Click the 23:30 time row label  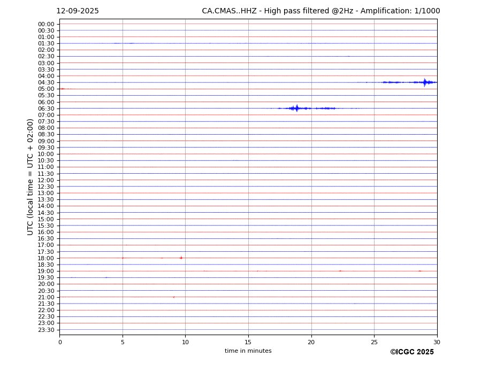[x=46, y=330]
